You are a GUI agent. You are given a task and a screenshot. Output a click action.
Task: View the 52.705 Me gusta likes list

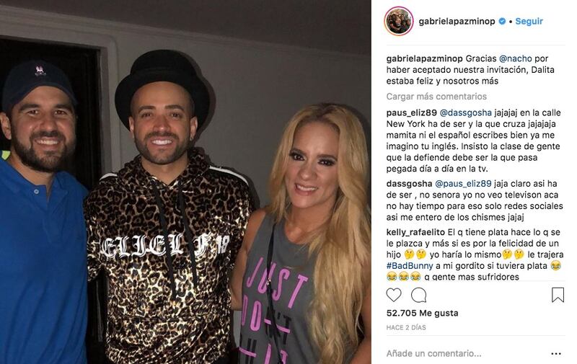coord(422,314)
